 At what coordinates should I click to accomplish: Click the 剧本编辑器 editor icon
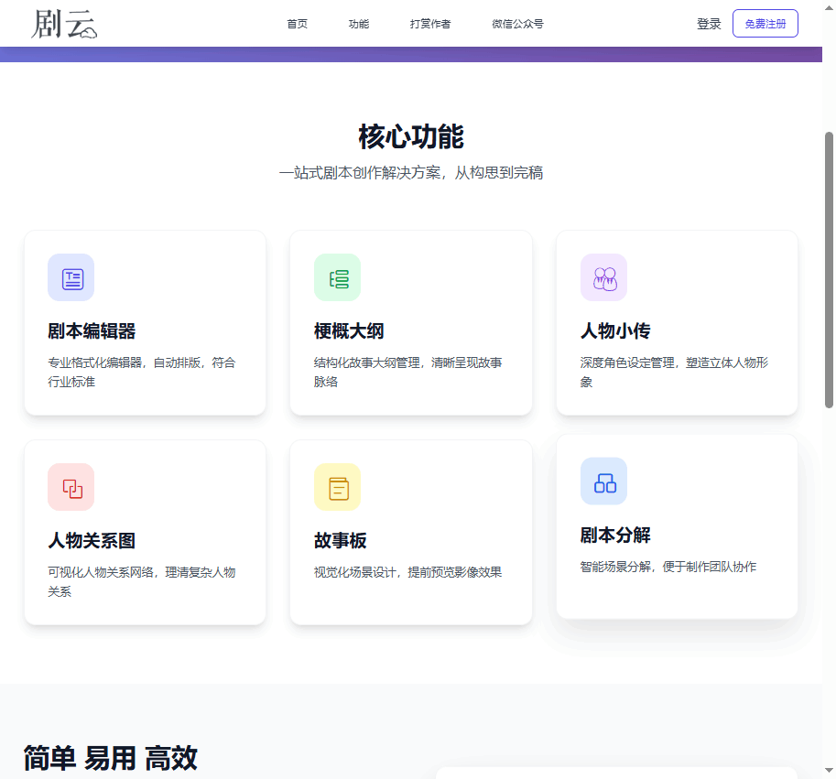[71, 277]
